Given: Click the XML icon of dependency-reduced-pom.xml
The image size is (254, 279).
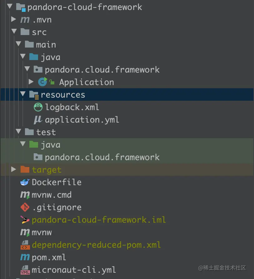Looking at the screenshot, I should click(x=25, y=245).
